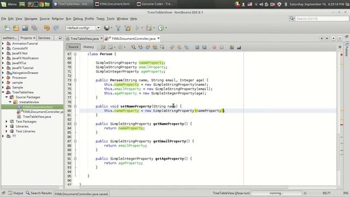Click the Clean and Build icon
This screenshot has width=350, height=197.
[128, 28]
